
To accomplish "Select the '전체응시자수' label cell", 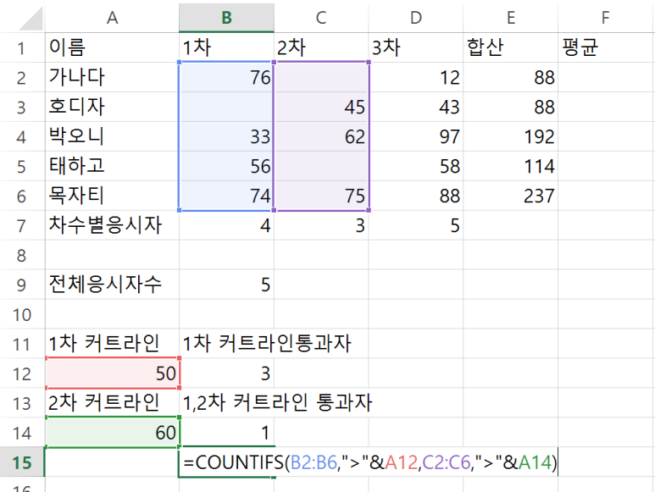I will [112, 285].
